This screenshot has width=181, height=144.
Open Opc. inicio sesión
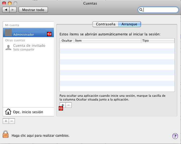[28, 112]
